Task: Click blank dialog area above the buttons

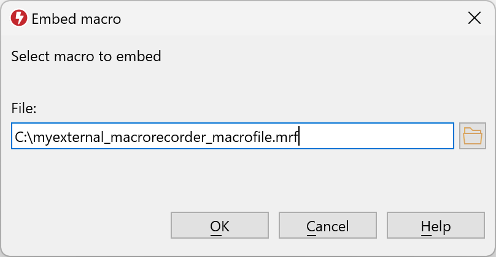Action: (x=246, y=181)
